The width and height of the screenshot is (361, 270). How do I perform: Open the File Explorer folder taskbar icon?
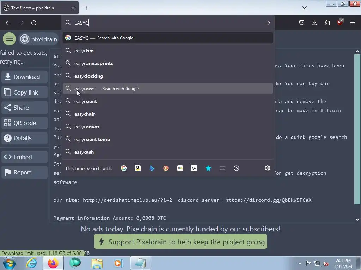pos(97,263)
